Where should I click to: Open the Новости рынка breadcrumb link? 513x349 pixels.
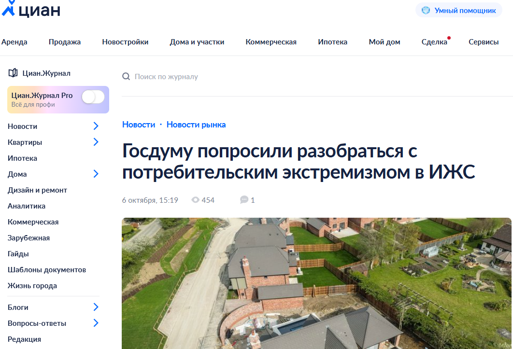196,124
